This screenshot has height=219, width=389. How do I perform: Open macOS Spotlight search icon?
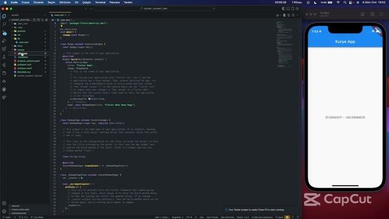(x=345, y=2)
